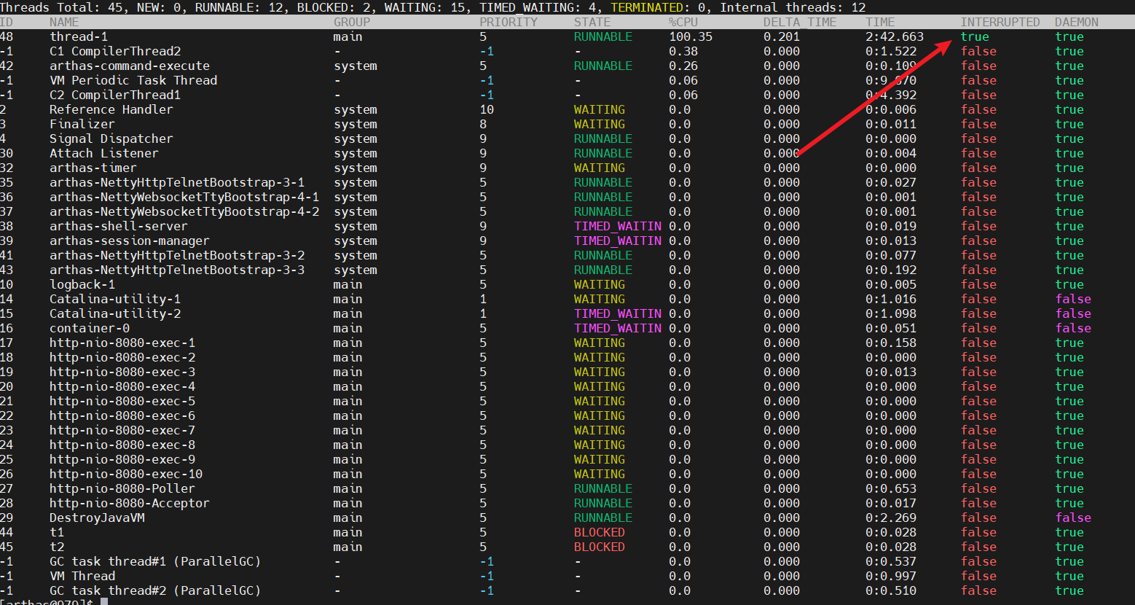Click thread-1's interrupted value true
Screen dimensions: 1135x605
974,36
